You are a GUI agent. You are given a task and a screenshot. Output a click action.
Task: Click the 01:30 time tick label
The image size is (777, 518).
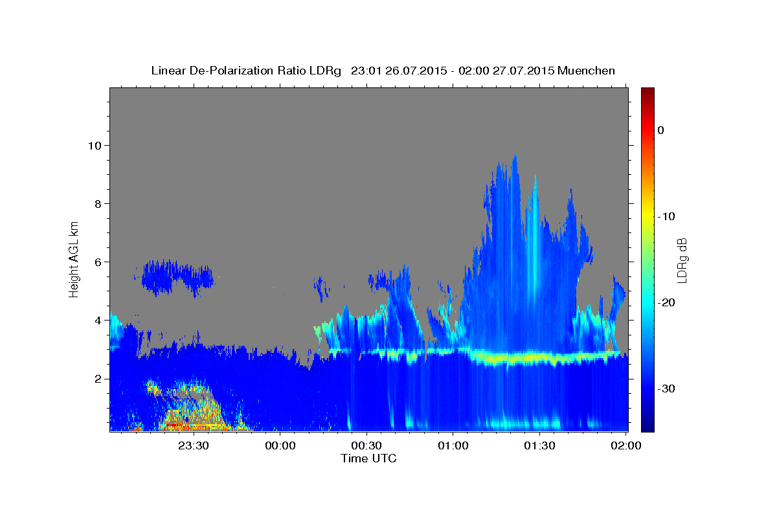point(539,445)
